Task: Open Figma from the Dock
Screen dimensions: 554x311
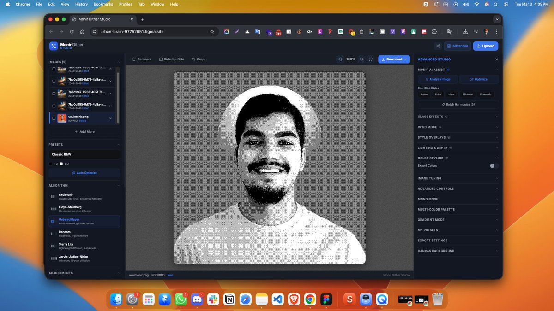Action: click(x=327, y=299)
